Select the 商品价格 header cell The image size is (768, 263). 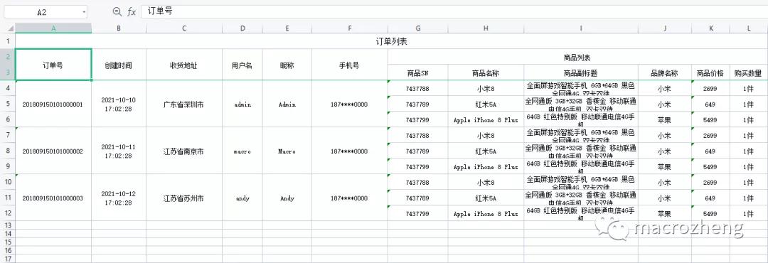coord(710,73)
